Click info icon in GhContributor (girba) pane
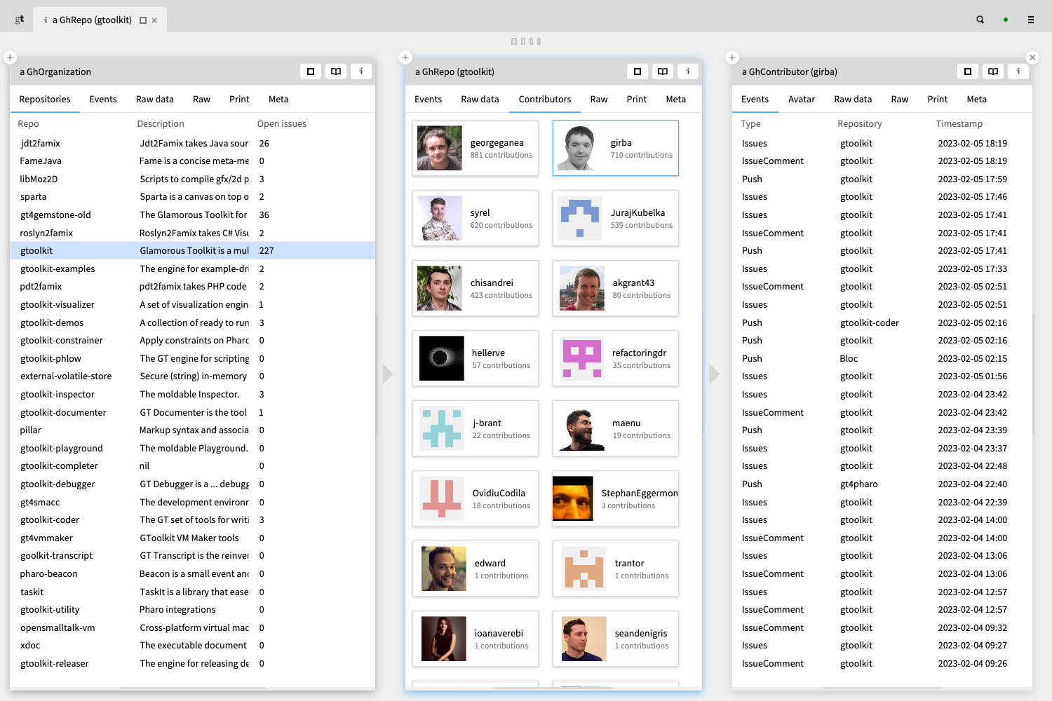This screenshot has width=1052, height=701. [x=1018, y=72]
